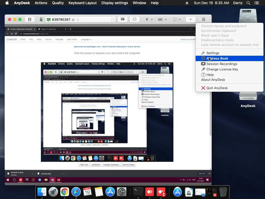Open Terminal from the Dock
This screenshot has width=265, height=199.
coord(138,192)
